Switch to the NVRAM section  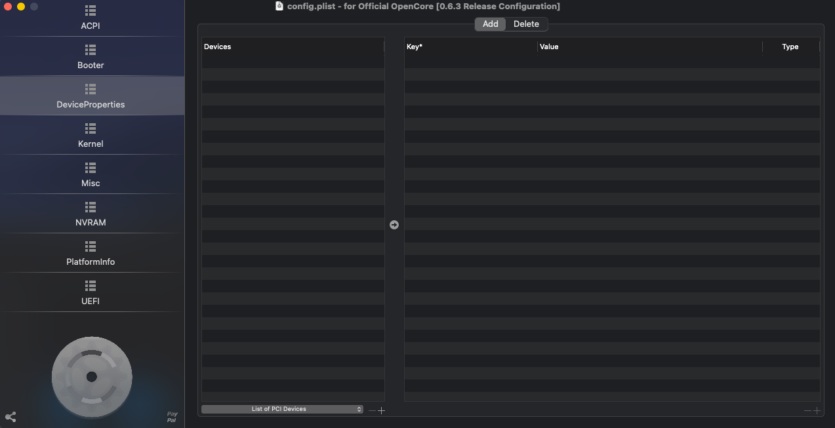point(91,215)
